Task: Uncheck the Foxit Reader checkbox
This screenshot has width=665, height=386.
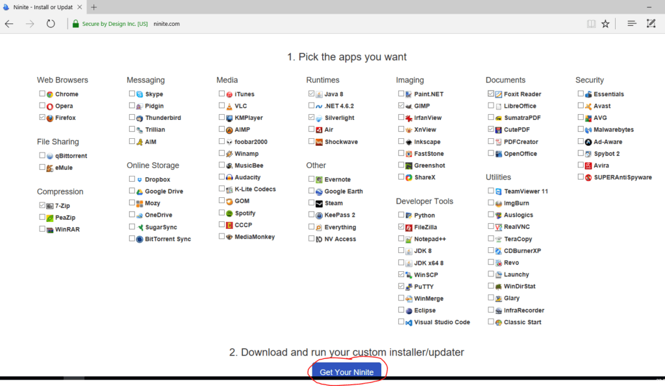Action: click(491, 93)
